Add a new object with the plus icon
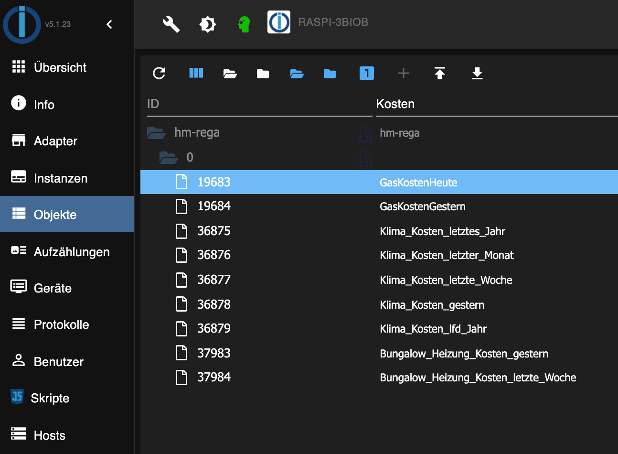The height and width of the screenshot is (454, 618). point(404,73)
